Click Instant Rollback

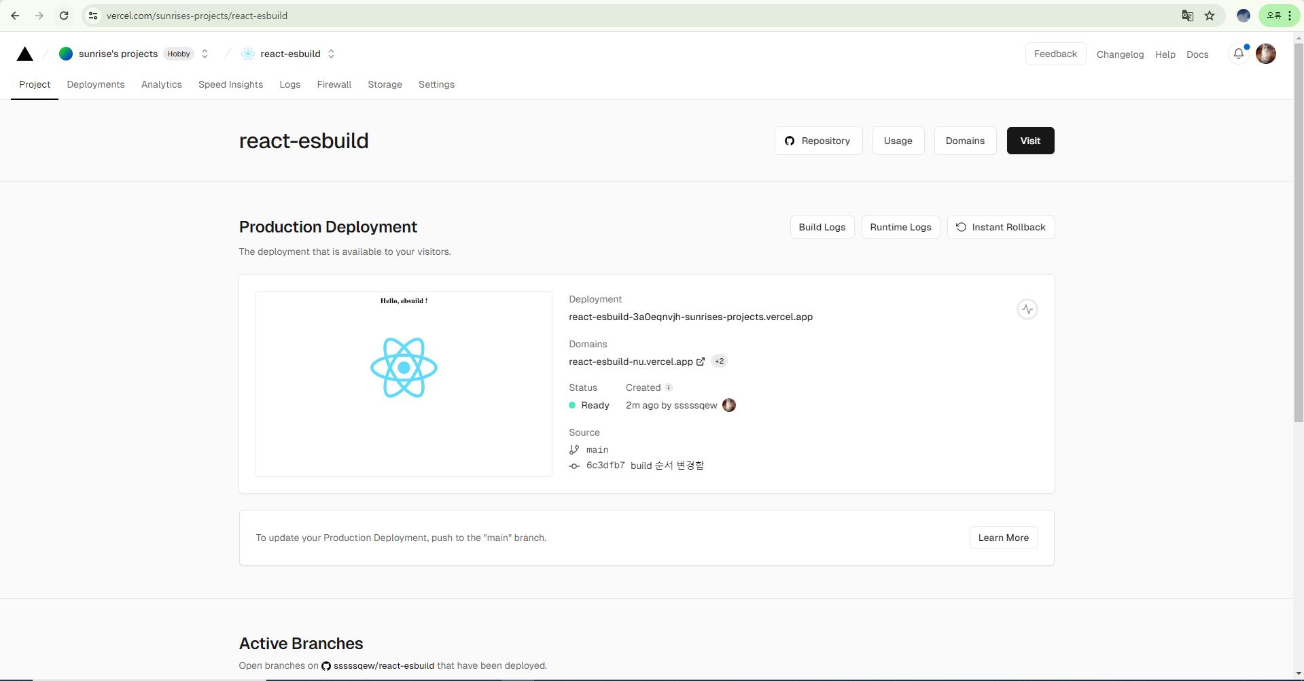[1000, 227]
